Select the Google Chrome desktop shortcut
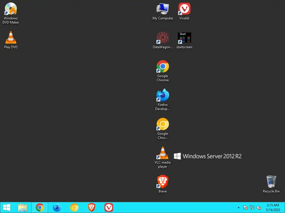285x213 pixels. [163, 71]
